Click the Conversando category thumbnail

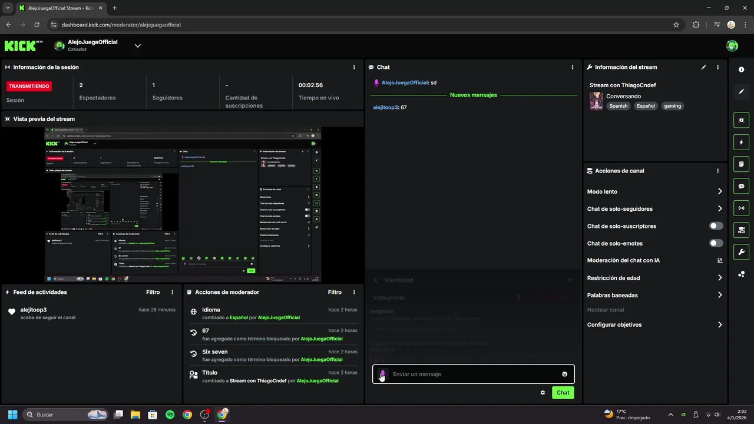point(596,101)
